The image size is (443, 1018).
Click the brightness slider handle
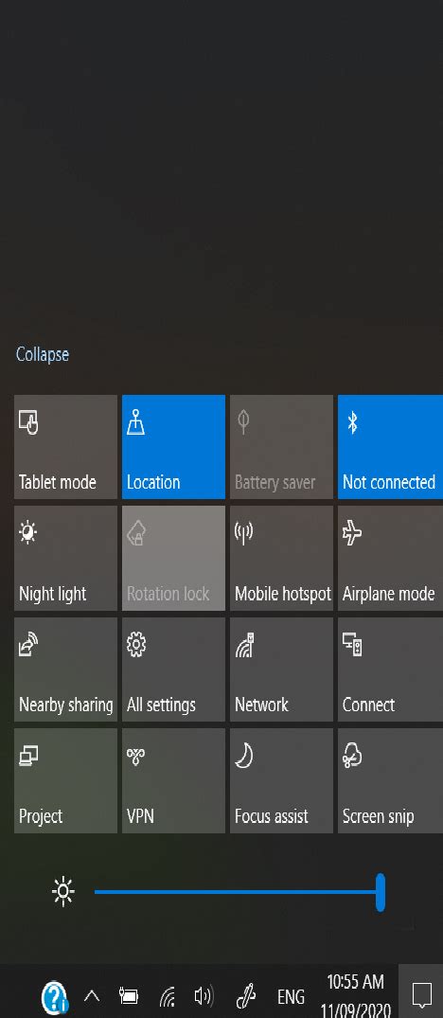point(381,892)
